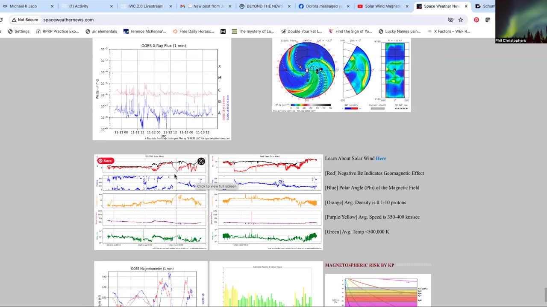
Task: Click the ecliptic plane solar wind model image
Action: point(341,75)
